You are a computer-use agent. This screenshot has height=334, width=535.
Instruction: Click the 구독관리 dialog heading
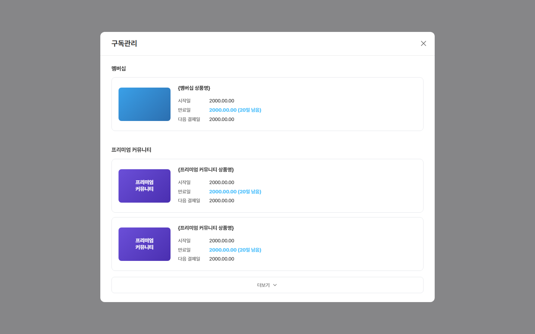point(124,43)
